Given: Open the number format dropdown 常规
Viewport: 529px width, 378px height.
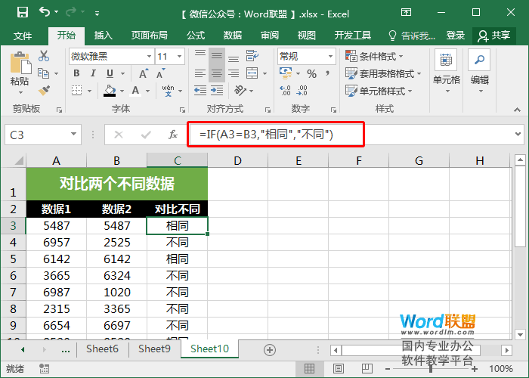Looking at the screenshot, I should point(330,57).
